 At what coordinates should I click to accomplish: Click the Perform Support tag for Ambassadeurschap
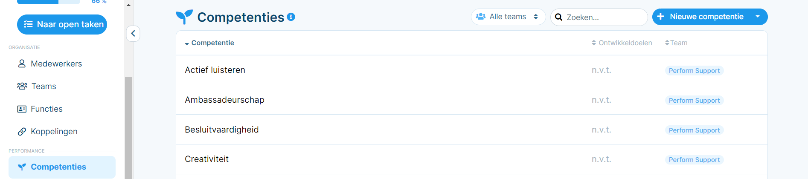click(694, 101)
